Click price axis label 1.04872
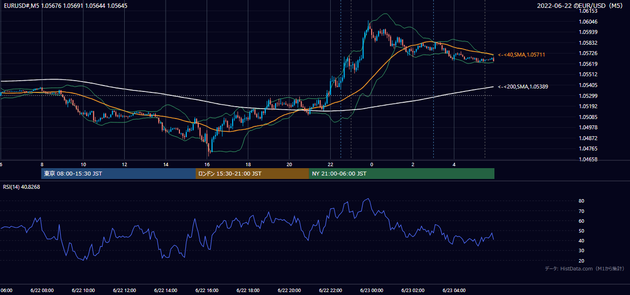630x295 pixels. click(588, 138)
